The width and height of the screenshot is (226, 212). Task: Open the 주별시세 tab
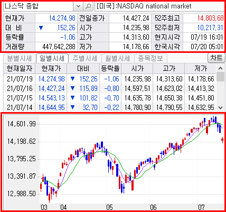click(x=85, y=58)
